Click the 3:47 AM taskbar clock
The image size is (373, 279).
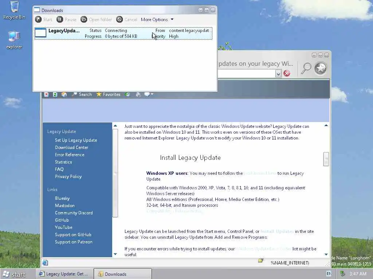358,274
